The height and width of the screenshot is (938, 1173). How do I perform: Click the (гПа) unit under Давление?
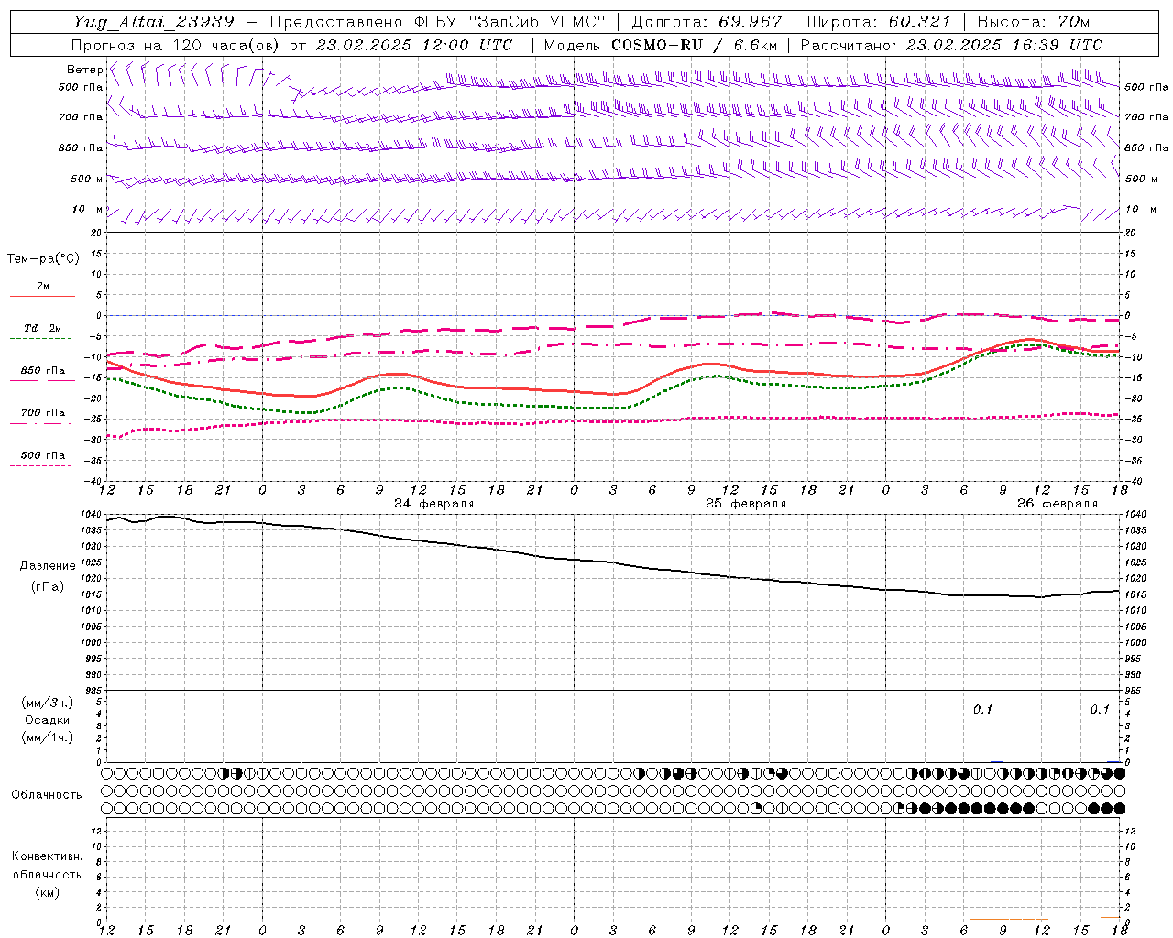pos(48,586)
